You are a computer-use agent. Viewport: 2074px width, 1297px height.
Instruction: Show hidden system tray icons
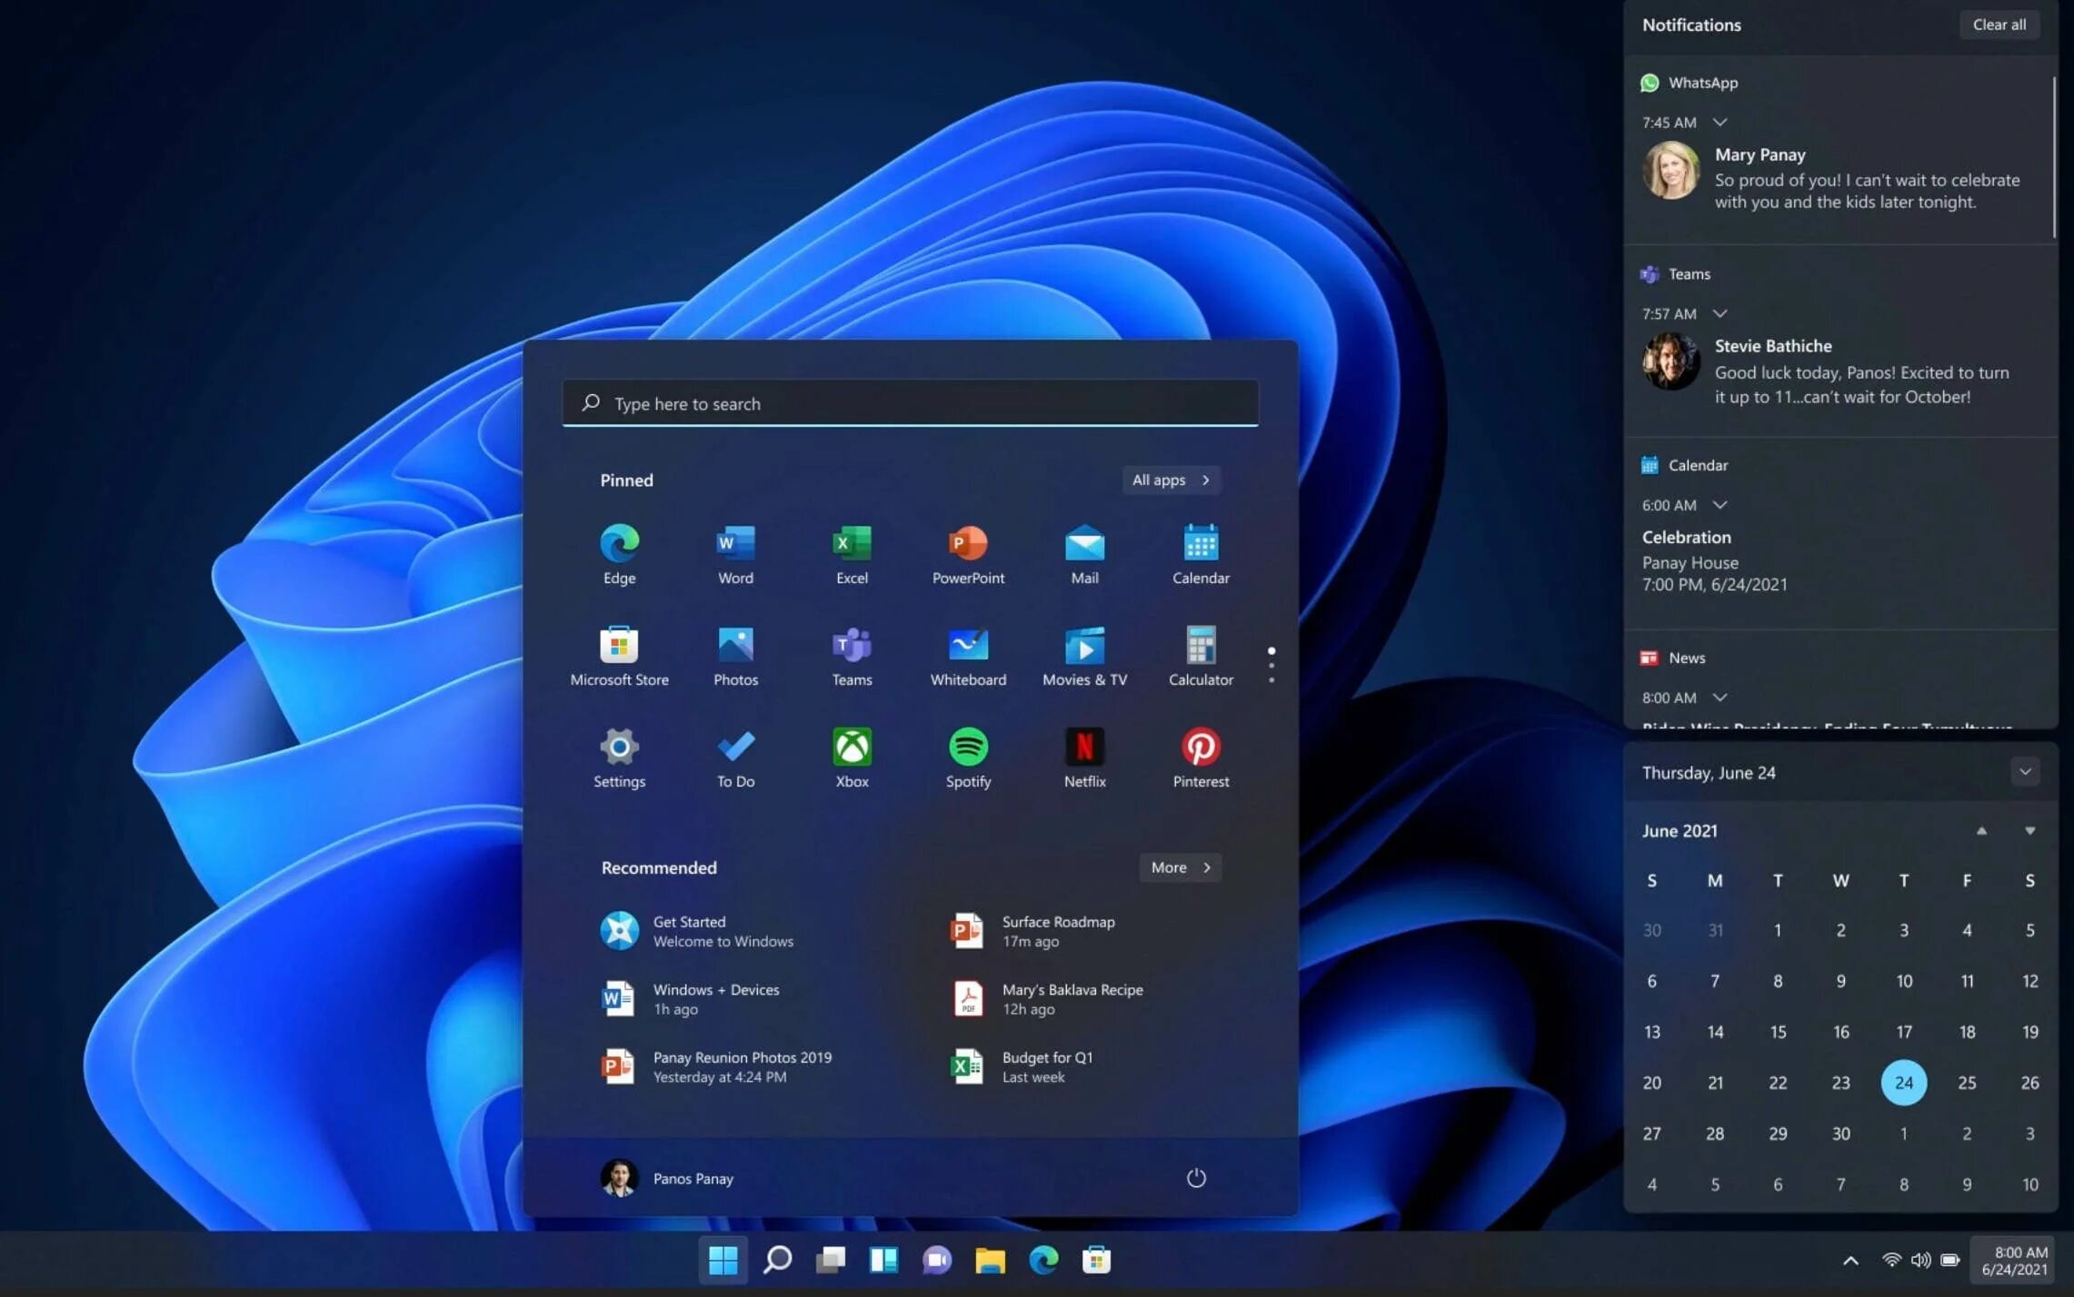(x=1850, y=1261)
